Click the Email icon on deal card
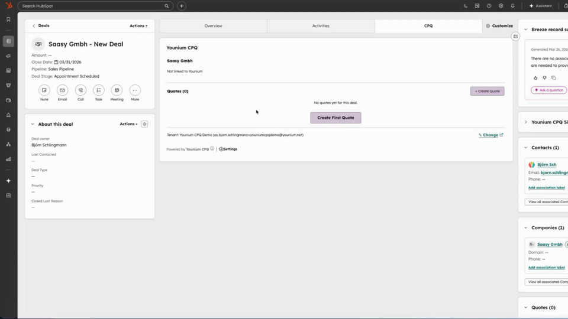This screenshot has width=568, height=319. 62,90
